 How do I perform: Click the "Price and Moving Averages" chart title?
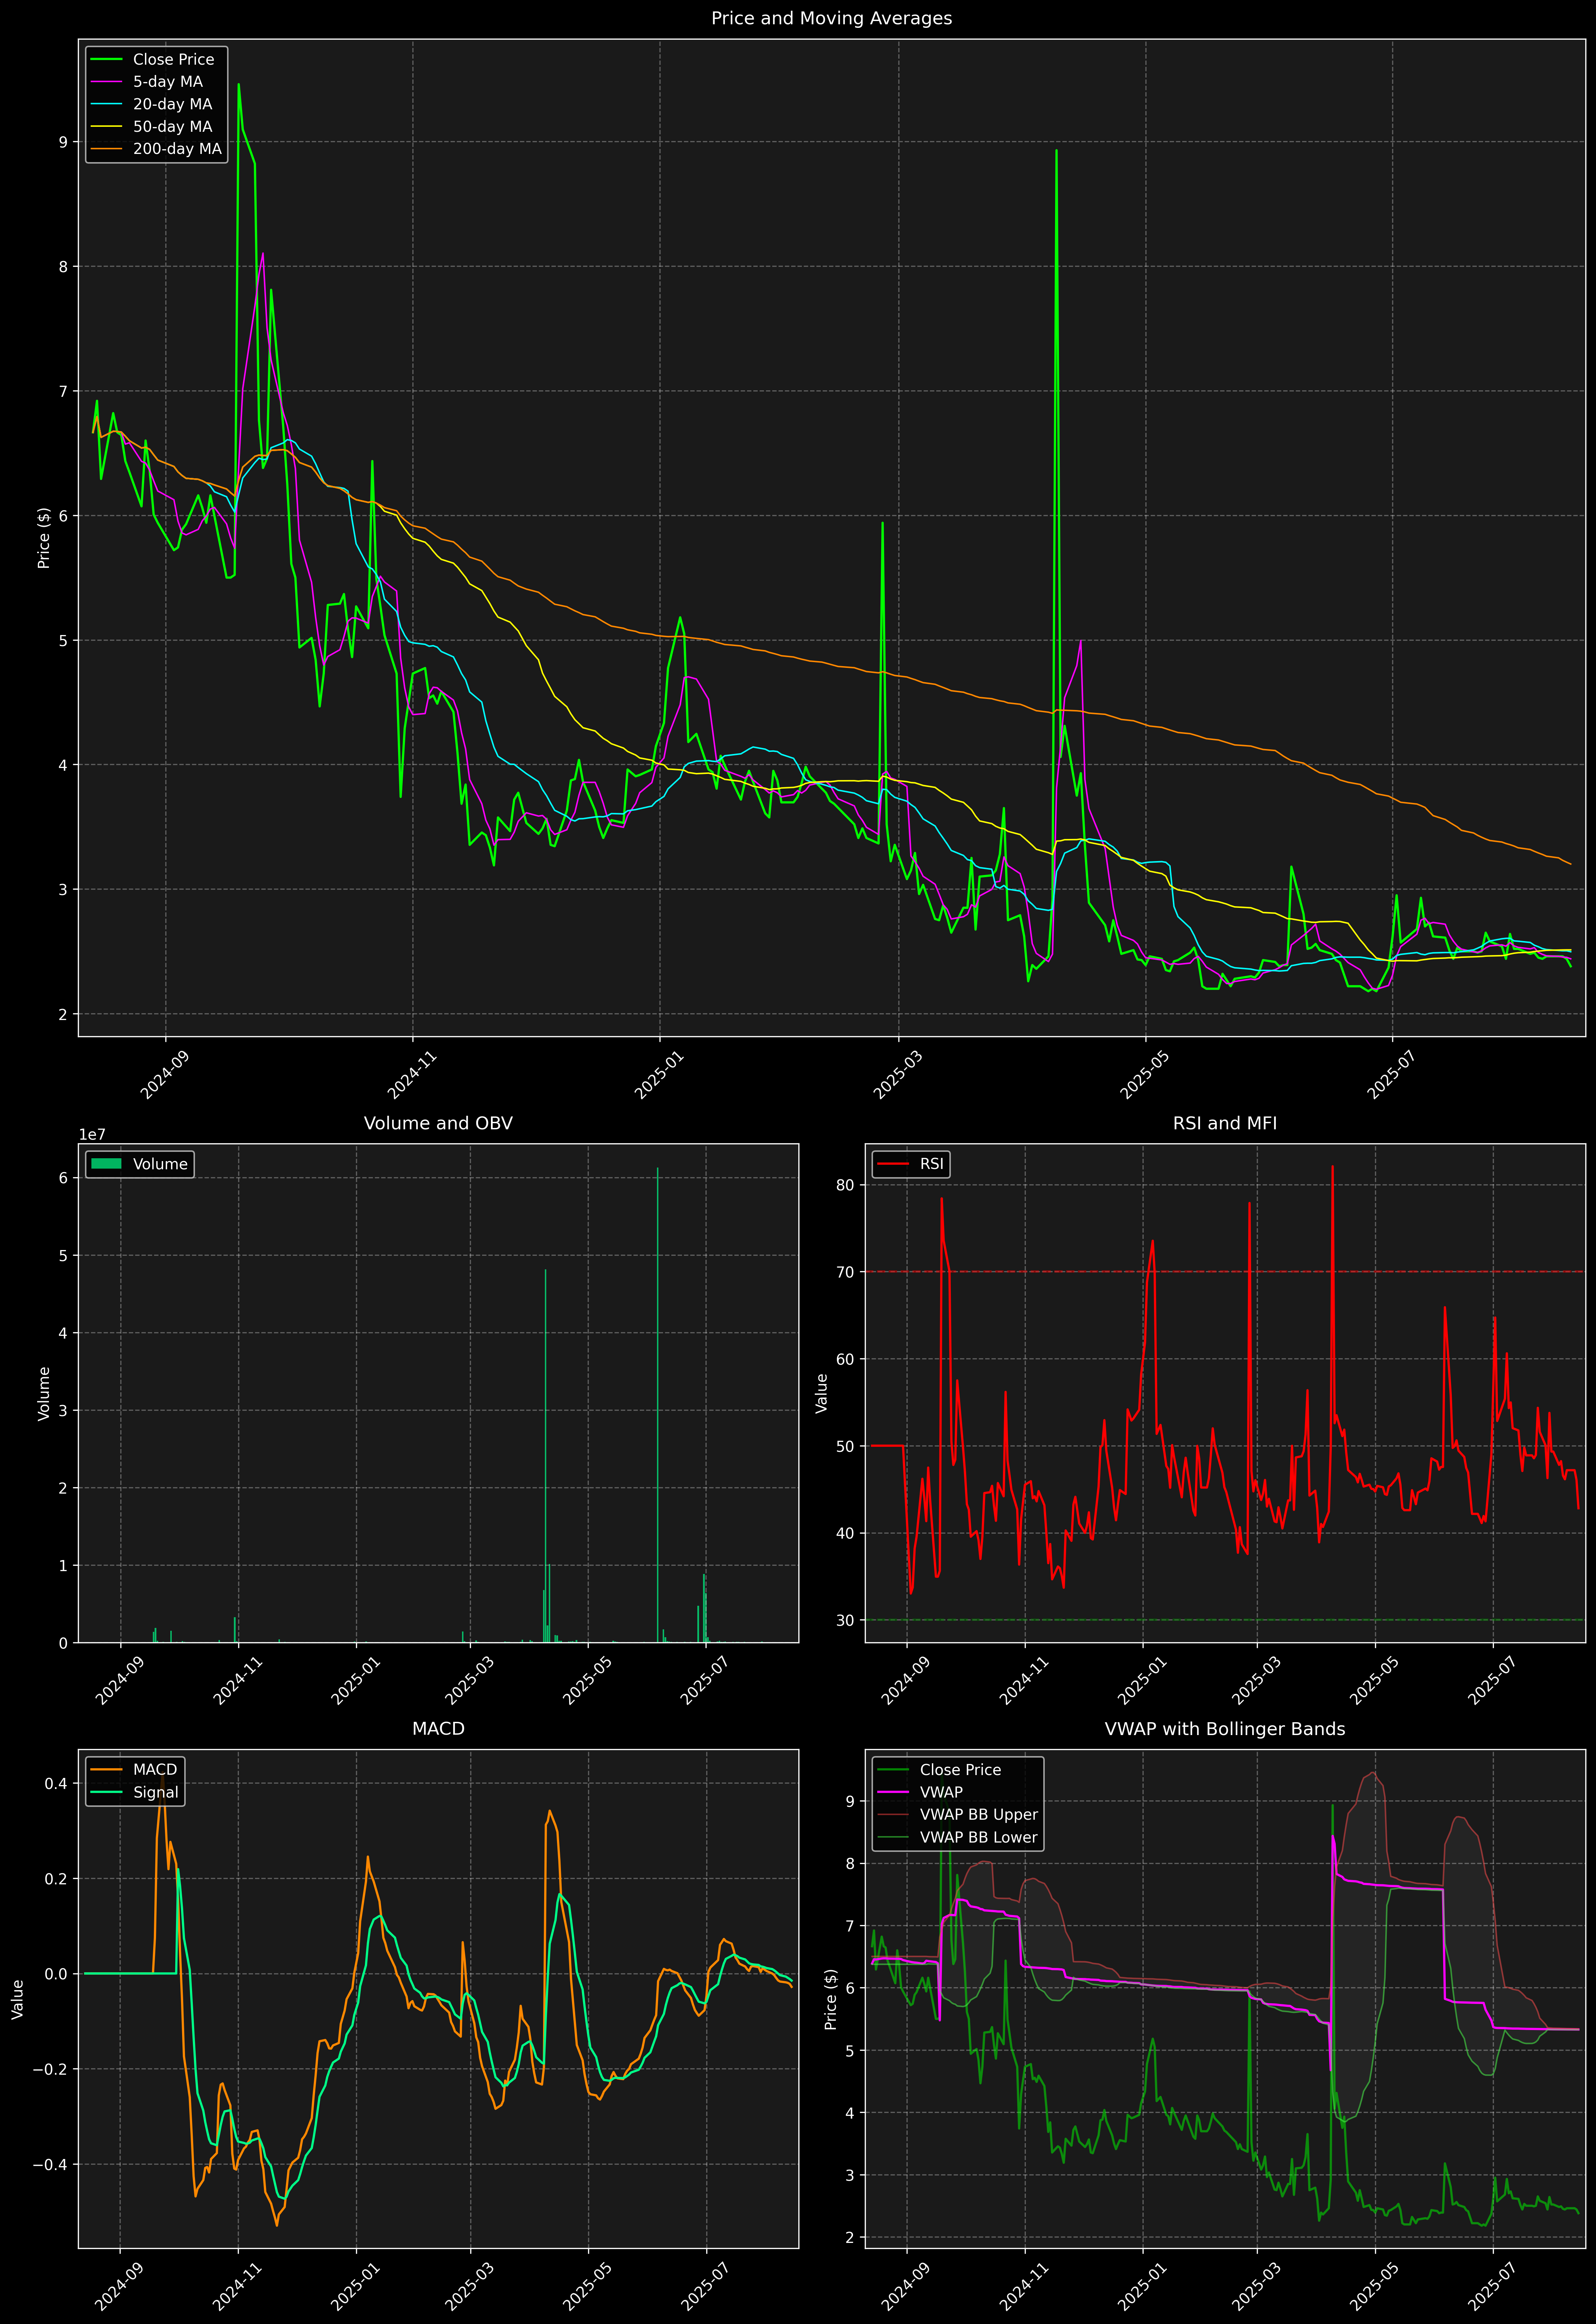[831, 18]
